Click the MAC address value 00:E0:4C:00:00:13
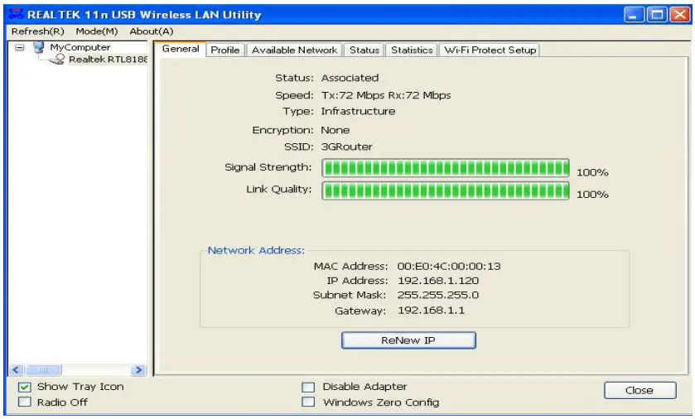 coord(449,266)
